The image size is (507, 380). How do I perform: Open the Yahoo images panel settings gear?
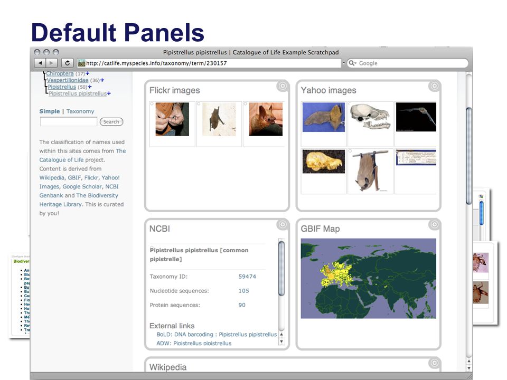click(x=434, y=85)
